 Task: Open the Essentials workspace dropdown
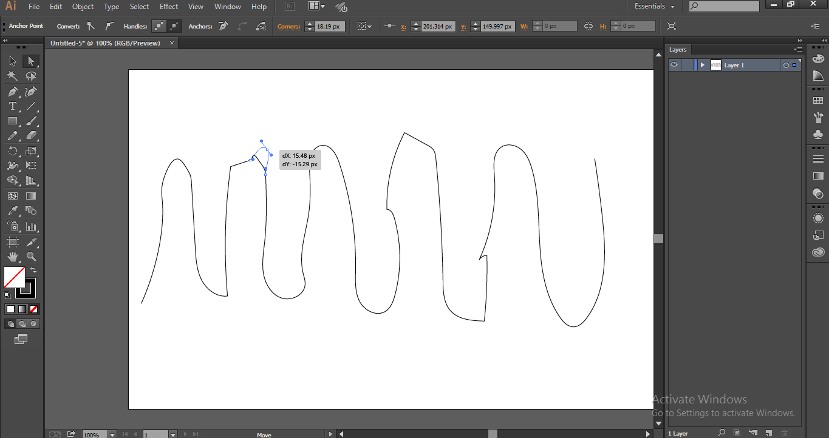coord(654,6)
